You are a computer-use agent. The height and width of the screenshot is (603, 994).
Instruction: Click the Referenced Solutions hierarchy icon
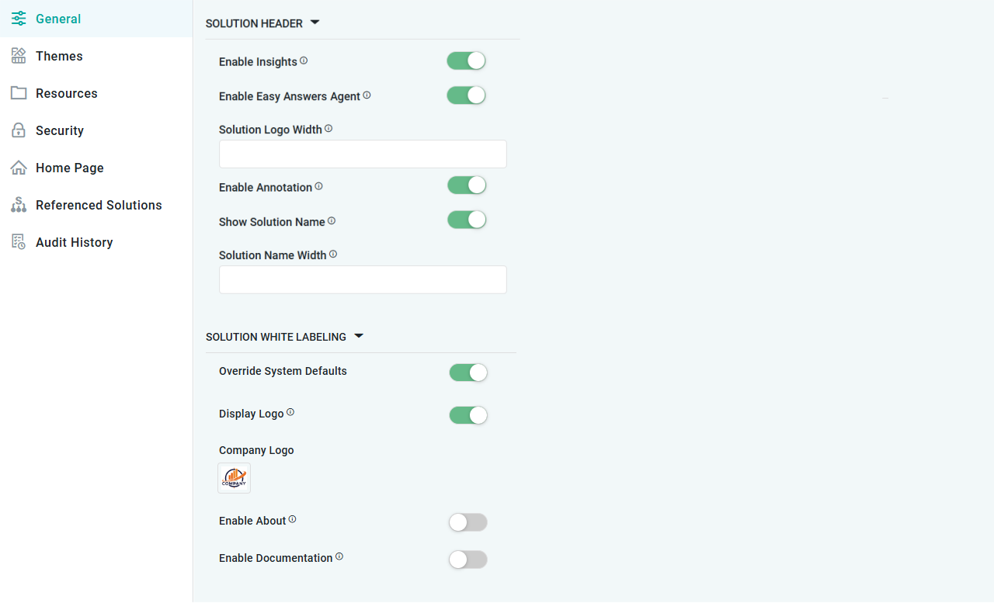[x=19, y=205]
